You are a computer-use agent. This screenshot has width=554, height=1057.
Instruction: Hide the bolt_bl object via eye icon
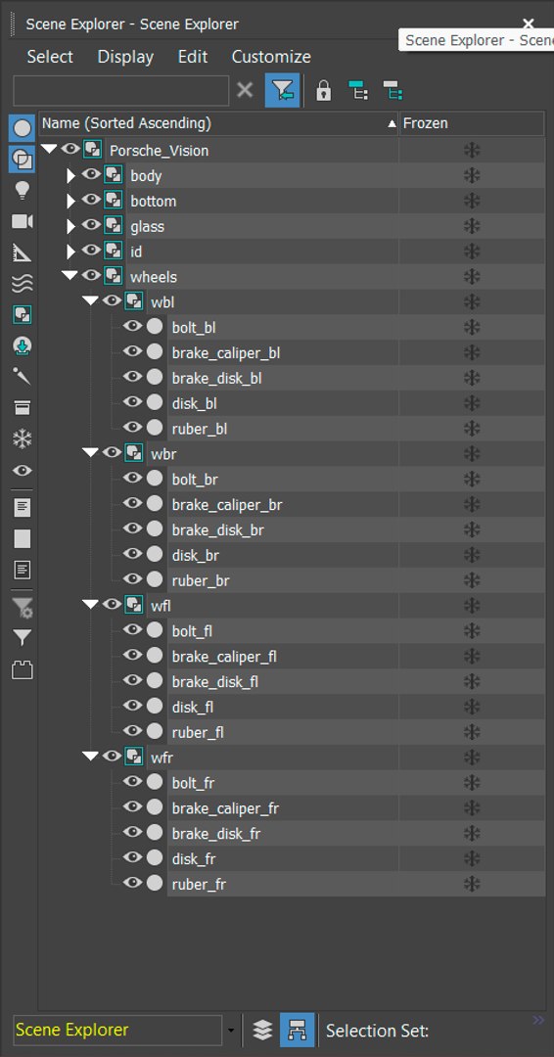coord(133,326)
